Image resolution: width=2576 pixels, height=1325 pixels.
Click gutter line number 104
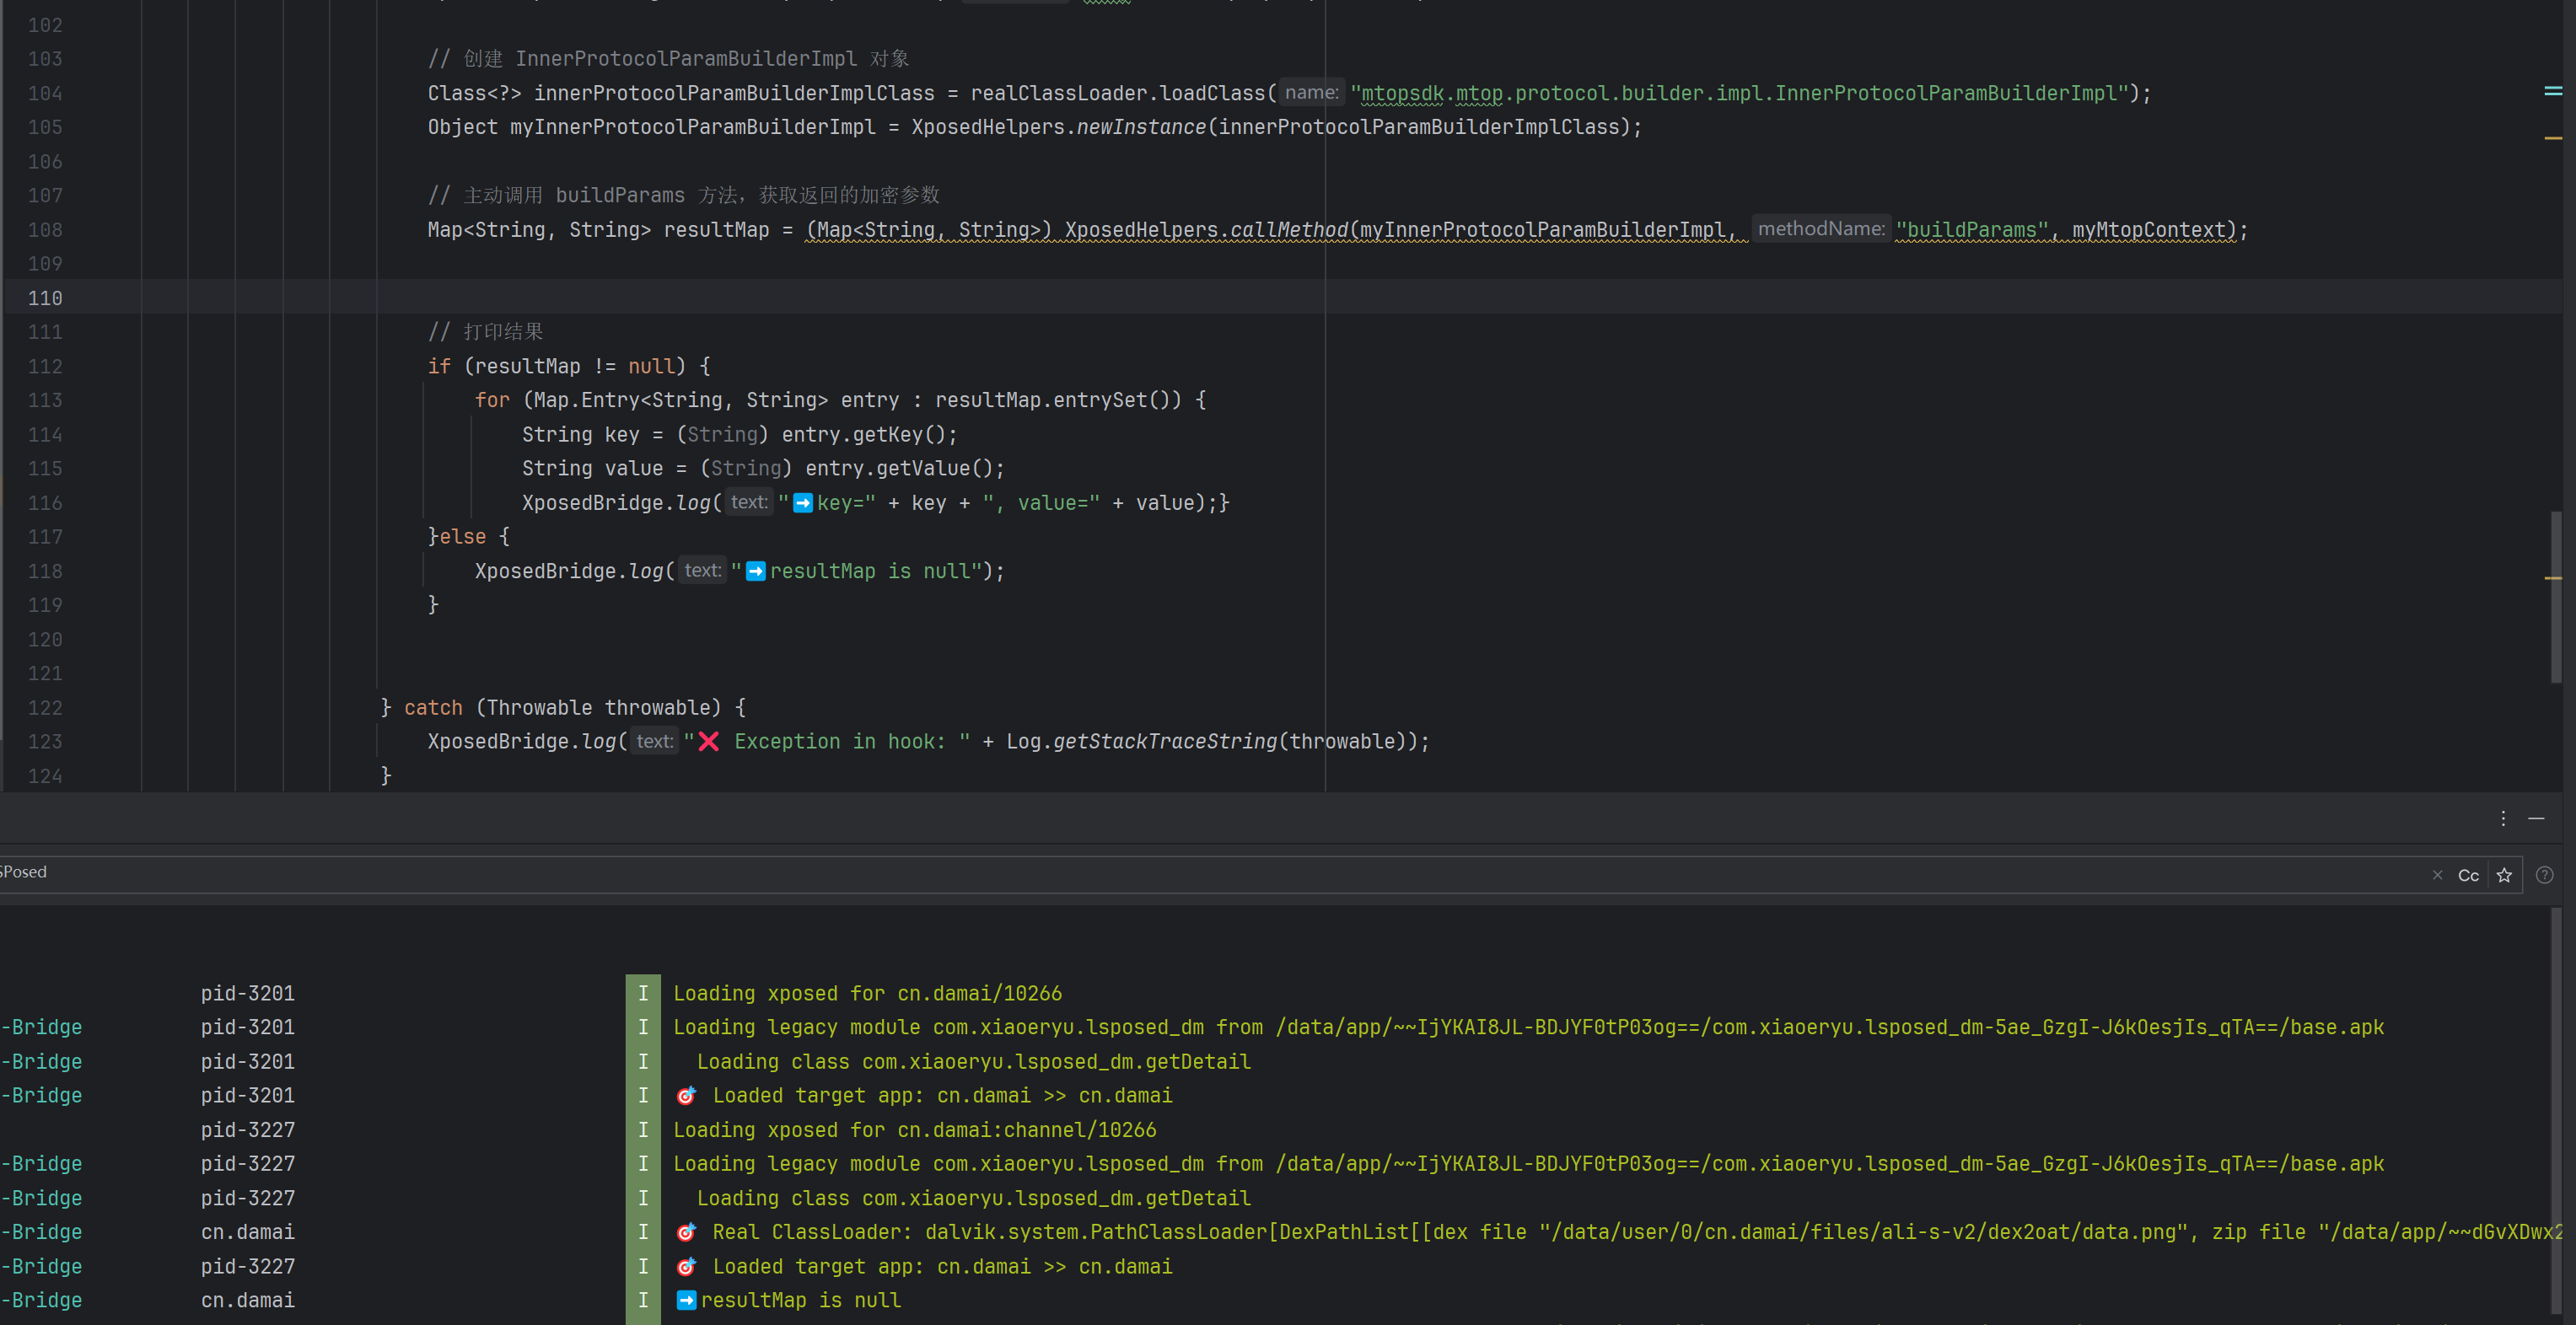45,93
